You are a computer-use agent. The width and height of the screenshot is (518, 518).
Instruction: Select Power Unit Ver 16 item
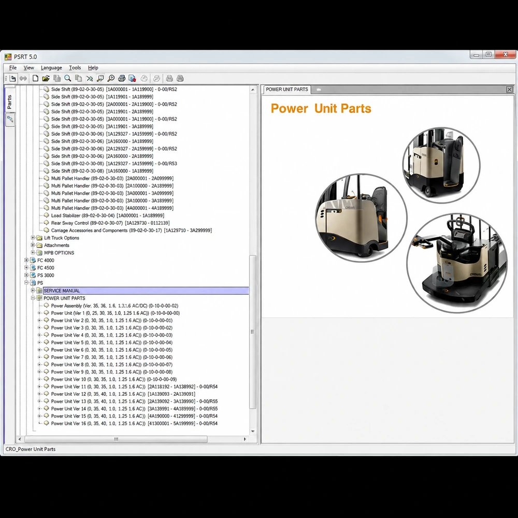tap(134, 424)
